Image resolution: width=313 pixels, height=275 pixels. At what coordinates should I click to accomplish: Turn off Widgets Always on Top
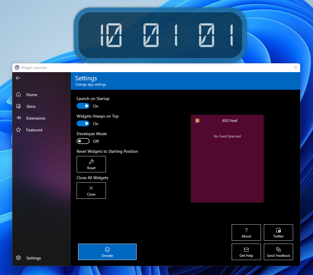tap(83, 123)
